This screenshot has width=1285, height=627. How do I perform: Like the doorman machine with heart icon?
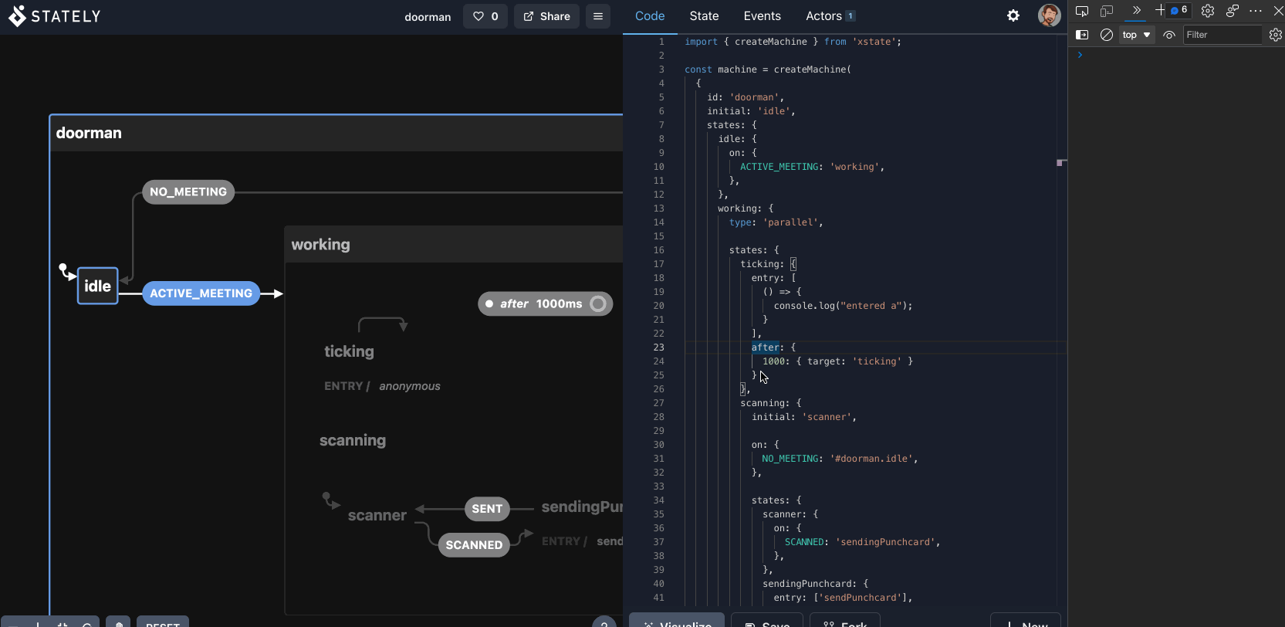pos(485,16)
